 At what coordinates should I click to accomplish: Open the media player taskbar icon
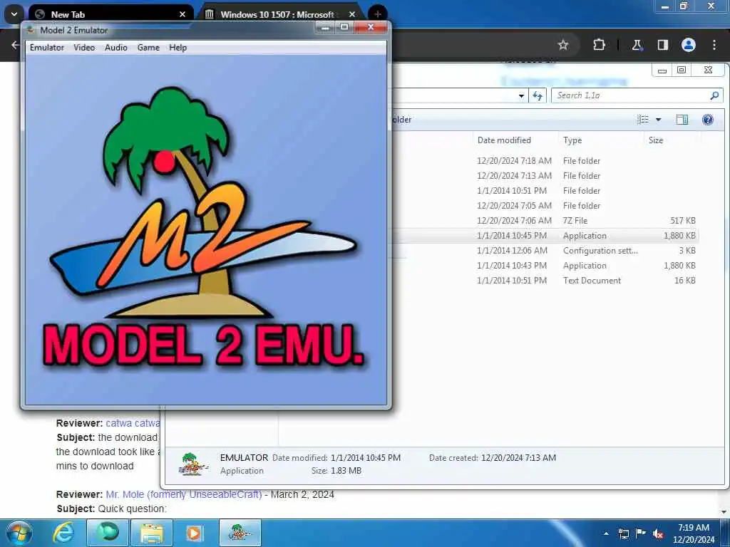pos(194,533)
